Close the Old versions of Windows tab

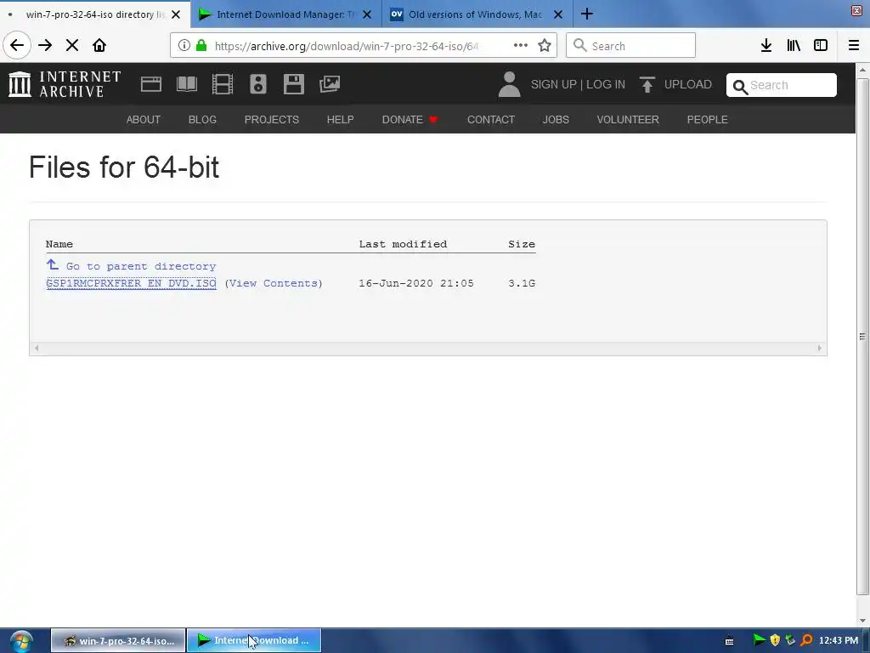[558, 14]
